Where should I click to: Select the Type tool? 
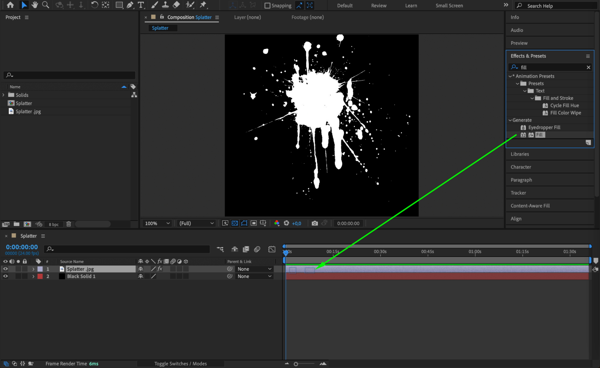[140, 5]
